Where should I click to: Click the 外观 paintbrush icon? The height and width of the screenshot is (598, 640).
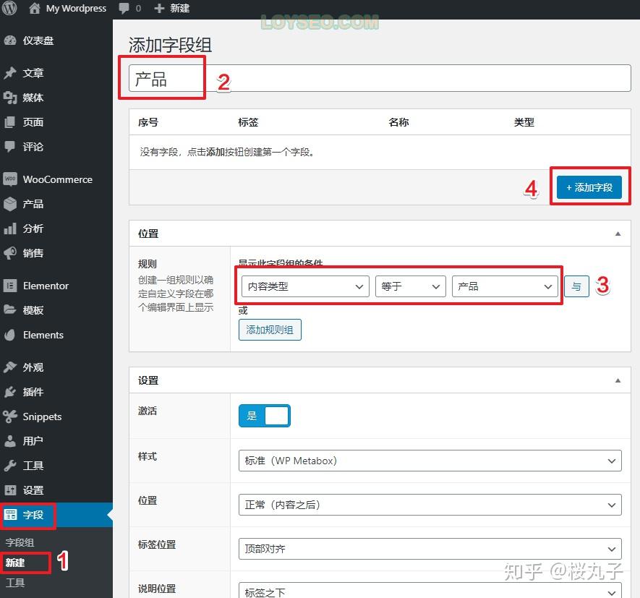coord(10,367)
